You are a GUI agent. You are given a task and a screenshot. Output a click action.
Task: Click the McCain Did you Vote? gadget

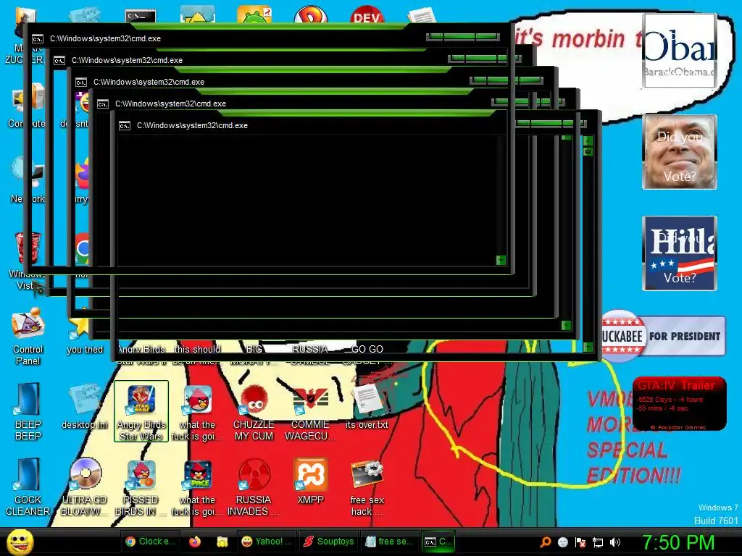tap(679, 152)
